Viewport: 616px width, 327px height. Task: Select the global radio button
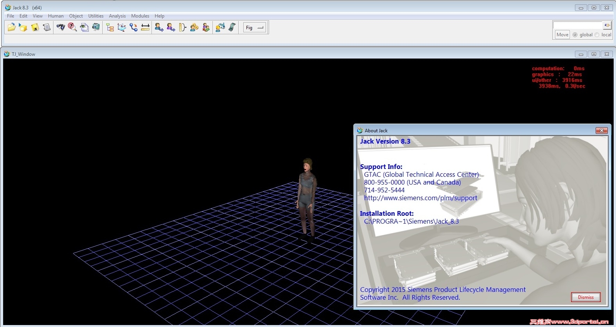575,35
